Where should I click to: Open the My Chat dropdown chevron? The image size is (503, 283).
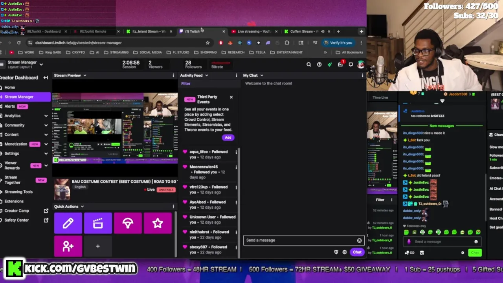coord(262,75)
